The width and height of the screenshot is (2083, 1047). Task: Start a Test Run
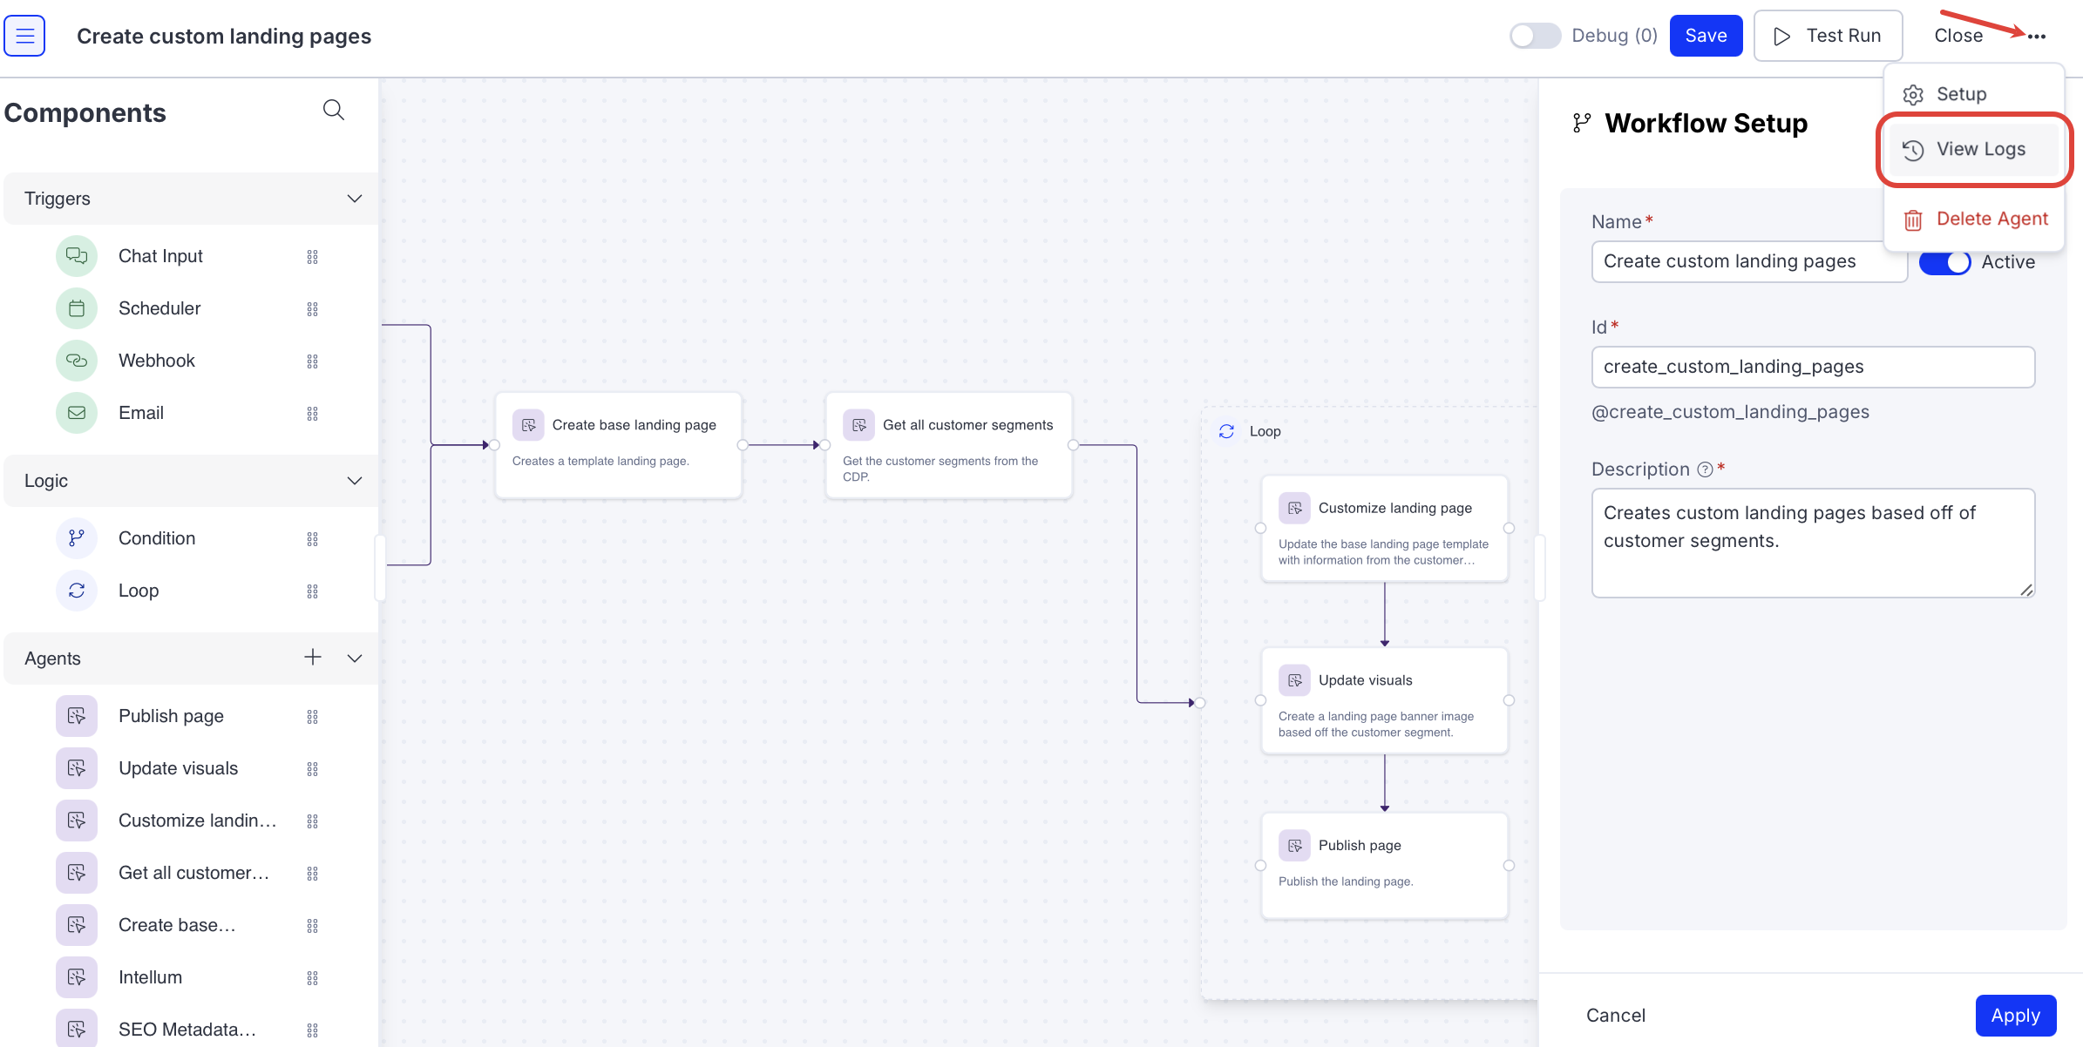click(x=1828, y=36)
